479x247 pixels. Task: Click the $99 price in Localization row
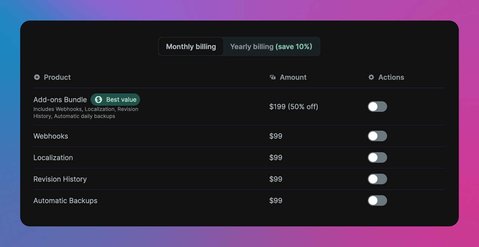[x=276, y=158]
